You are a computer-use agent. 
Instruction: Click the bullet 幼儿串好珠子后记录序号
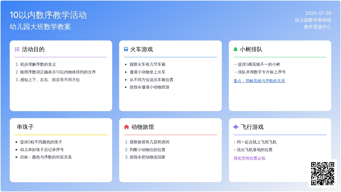coord(42,150)
